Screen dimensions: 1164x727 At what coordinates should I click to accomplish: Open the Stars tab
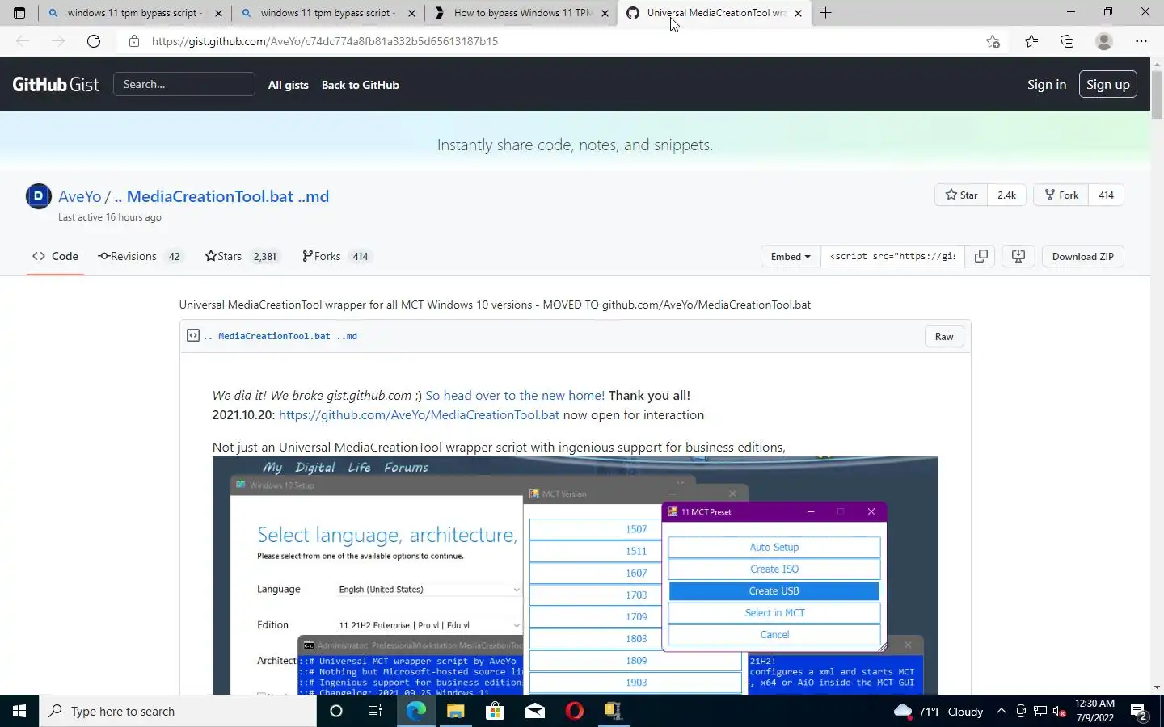tap(242, 256)
